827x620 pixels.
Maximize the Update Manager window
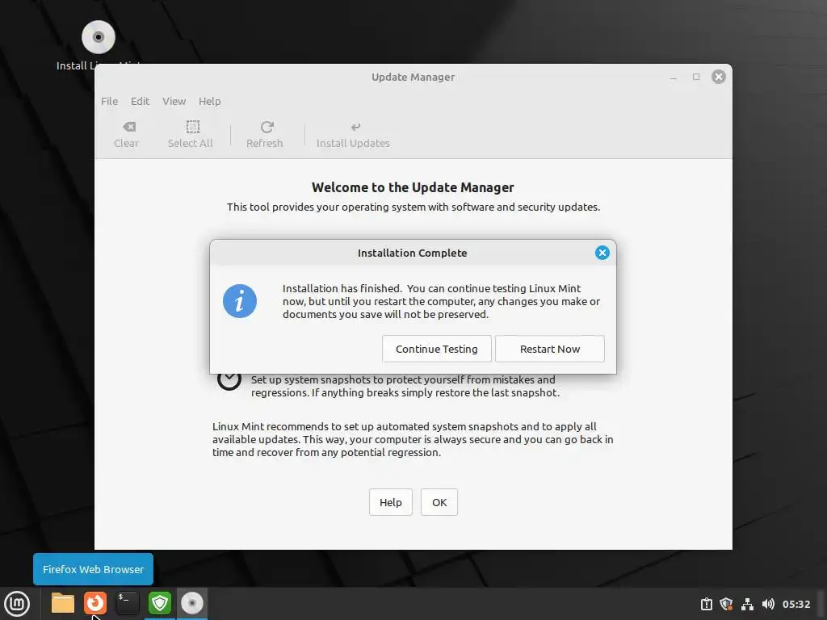pos(696,77)
